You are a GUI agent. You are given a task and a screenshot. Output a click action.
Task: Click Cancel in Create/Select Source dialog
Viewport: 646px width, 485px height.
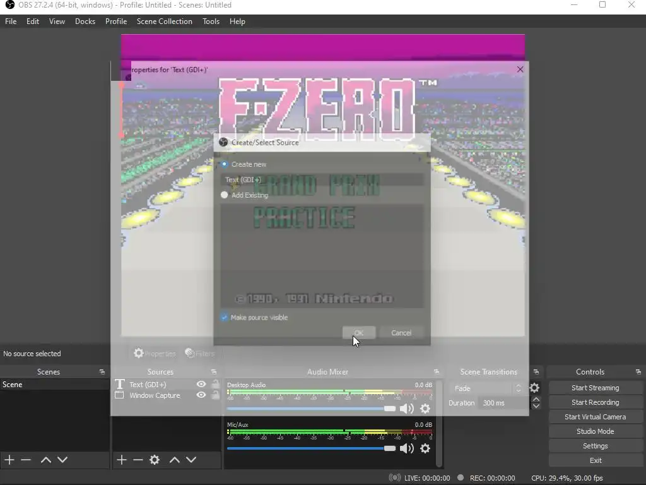(x=401, y=333)
